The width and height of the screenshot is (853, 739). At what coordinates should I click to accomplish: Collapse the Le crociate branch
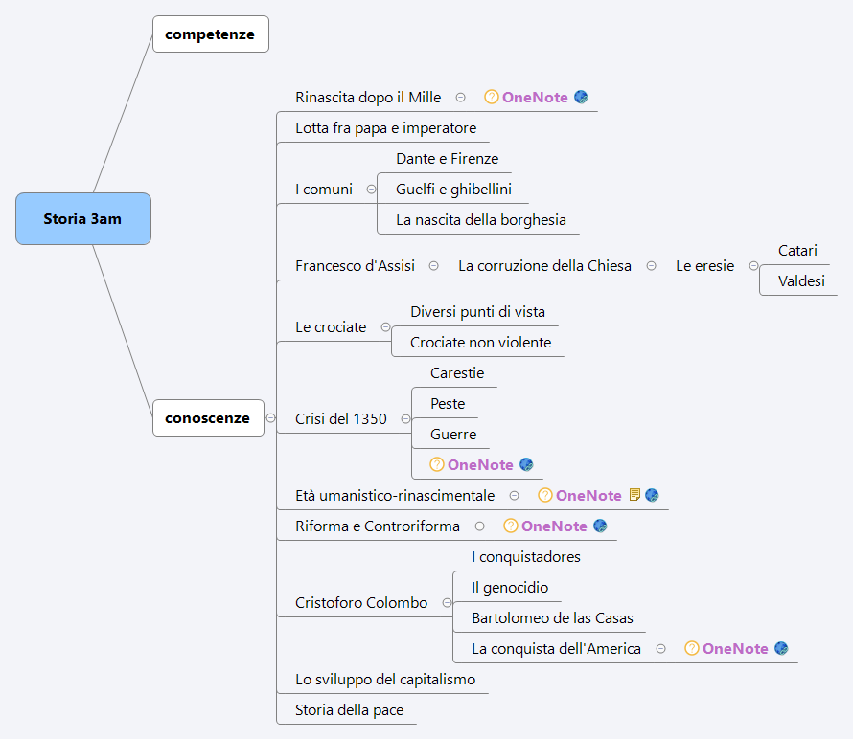click(x=386, y=326)
